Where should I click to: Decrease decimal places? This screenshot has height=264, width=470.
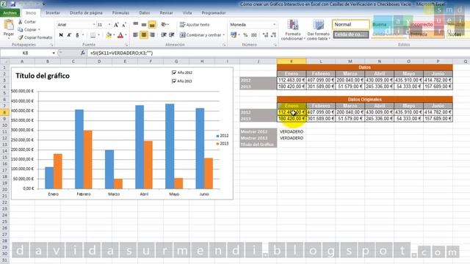pos(273,35)
